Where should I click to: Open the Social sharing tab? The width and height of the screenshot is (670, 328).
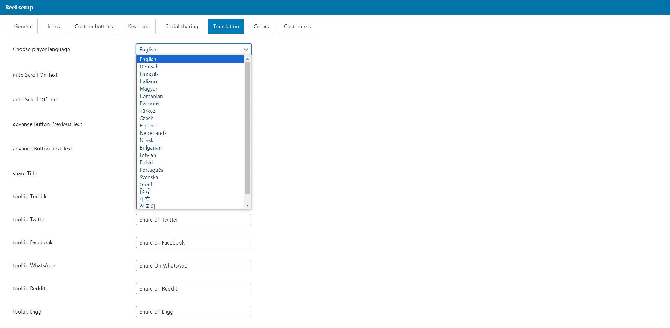[x=182, y=26]
